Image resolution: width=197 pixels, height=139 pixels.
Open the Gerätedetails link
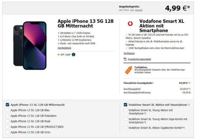(64, 48)
